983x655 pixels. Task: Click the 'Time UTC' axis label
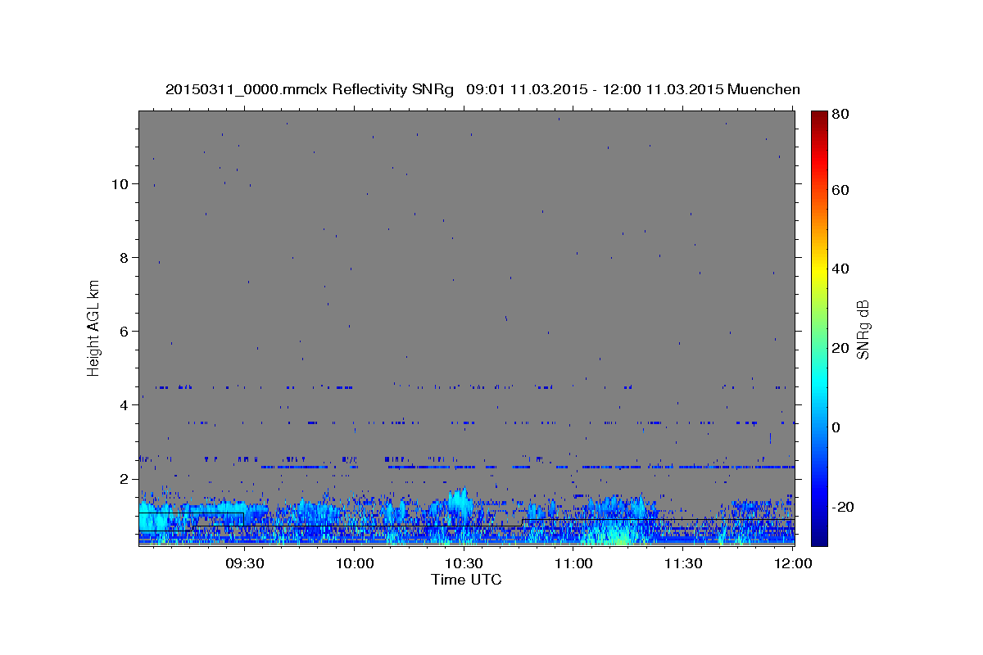pyautogui.click(x=466, y=580)
